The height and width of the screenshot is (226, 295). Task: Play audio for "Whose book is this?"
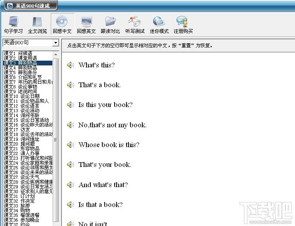point(71,145)
